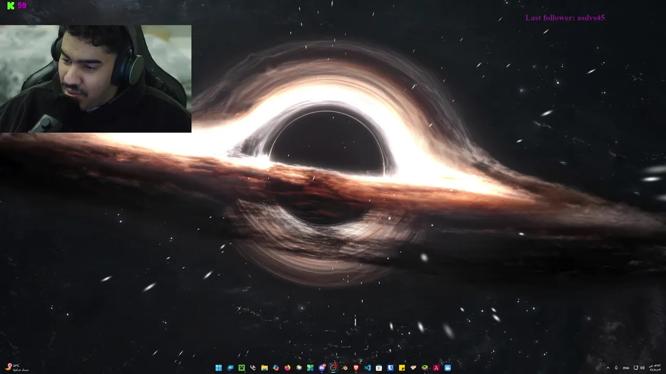The image size is (666, 374).
Task: Click the webcam overlay feed
Action: click(96, 78)
